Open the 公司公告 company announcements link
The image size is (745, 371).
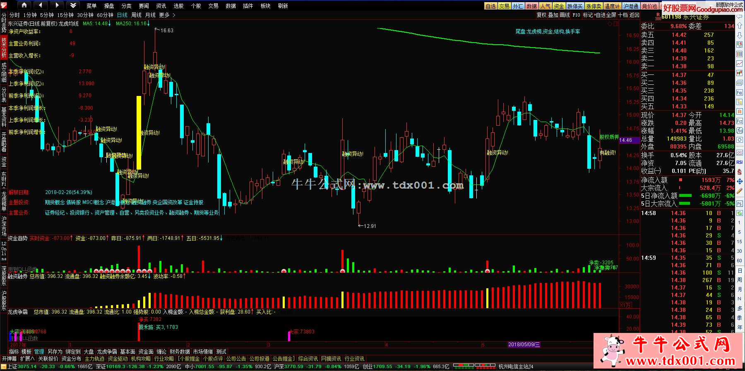coord(236,359)
